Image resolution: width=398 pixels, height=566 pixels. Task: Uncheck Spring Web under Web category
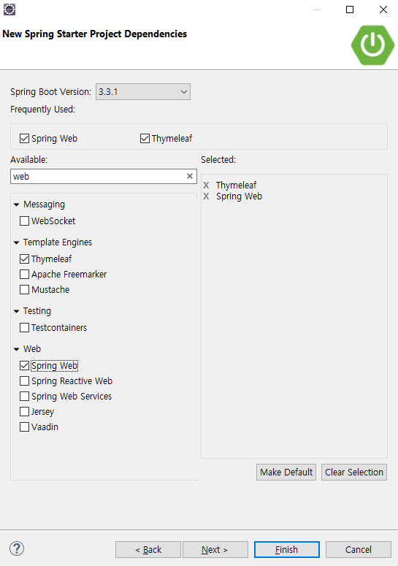pyautogui.click(x=24, y=366)
